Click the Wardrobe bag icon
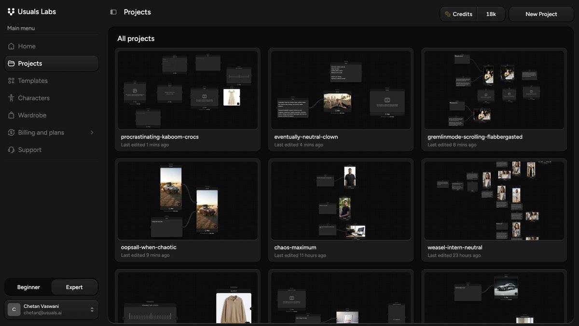Viewport: 579px width, 326px height. (11, 115)
